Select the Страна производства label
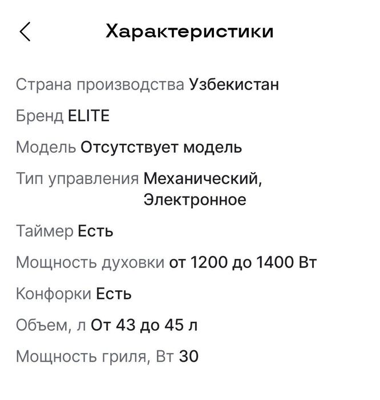This screenshot has height=400, width=380. pos(100,85)
